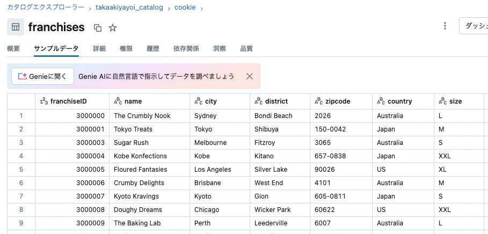488x234 pixels.
Task: Click the district column header
Action: (x=280, y=101)
